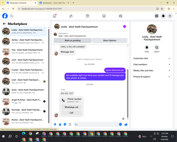Record a voice clip microphone icon

55,124
